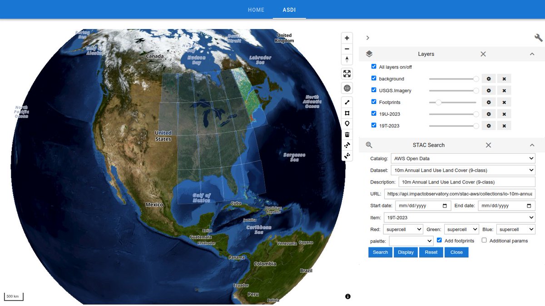Switch to the HOME tab
This screenshot has height=306, width=545.
(256, 10)
